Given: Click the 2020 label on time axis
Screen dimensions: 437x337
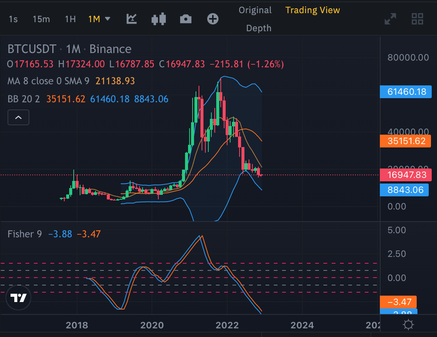Looking at the screenshot, I should pos(152,325).
